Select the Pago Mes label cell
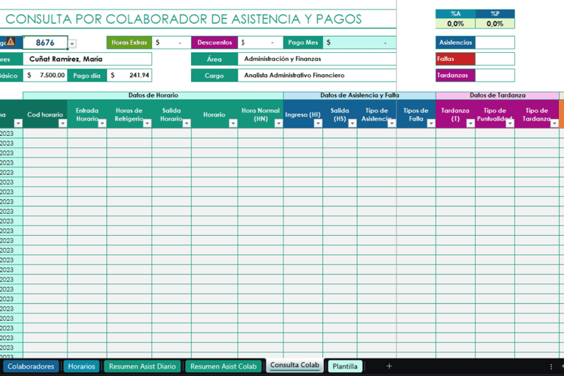 tap(303, 43)
